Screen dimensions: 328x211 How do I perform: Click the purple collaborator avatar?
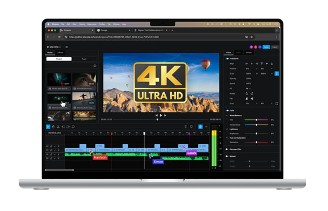click(251, 47)
